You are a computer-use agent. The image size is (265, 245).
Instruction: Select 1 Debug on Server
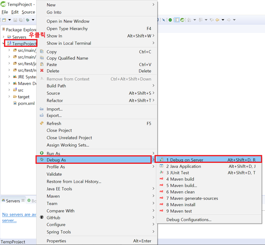point(184,160)
